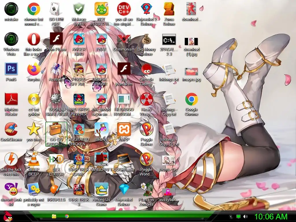Open the Photoshop 'Ps' icon
Screen dimensions: 296x222
pos(11,69)
